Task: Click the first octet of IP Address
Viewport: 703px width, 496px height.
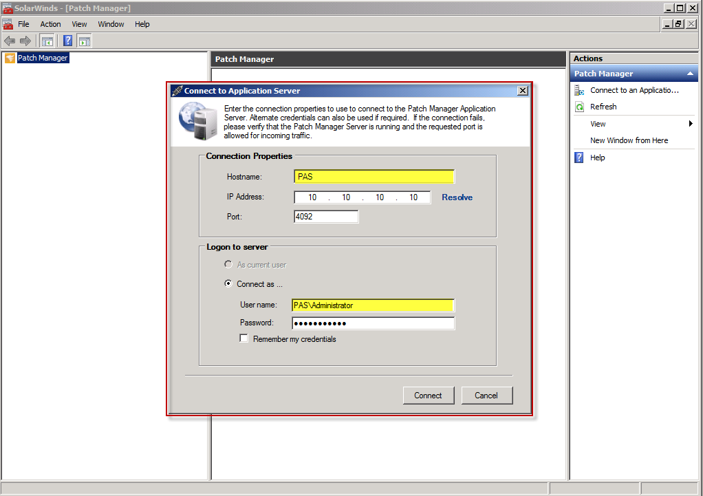Action: coord(312,197)
